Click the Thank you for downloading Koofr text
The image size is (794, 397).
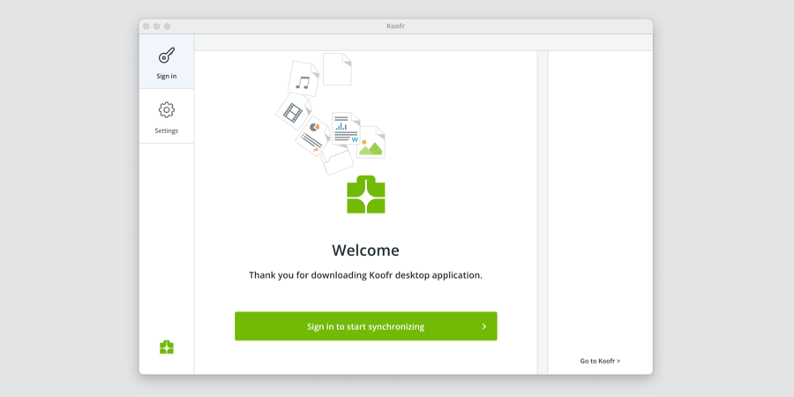tap(365, 276)
